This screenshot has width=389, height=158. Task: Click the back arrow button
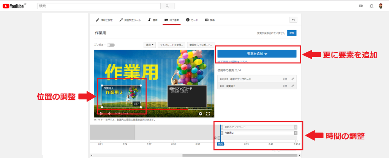(x=293, y=20)
